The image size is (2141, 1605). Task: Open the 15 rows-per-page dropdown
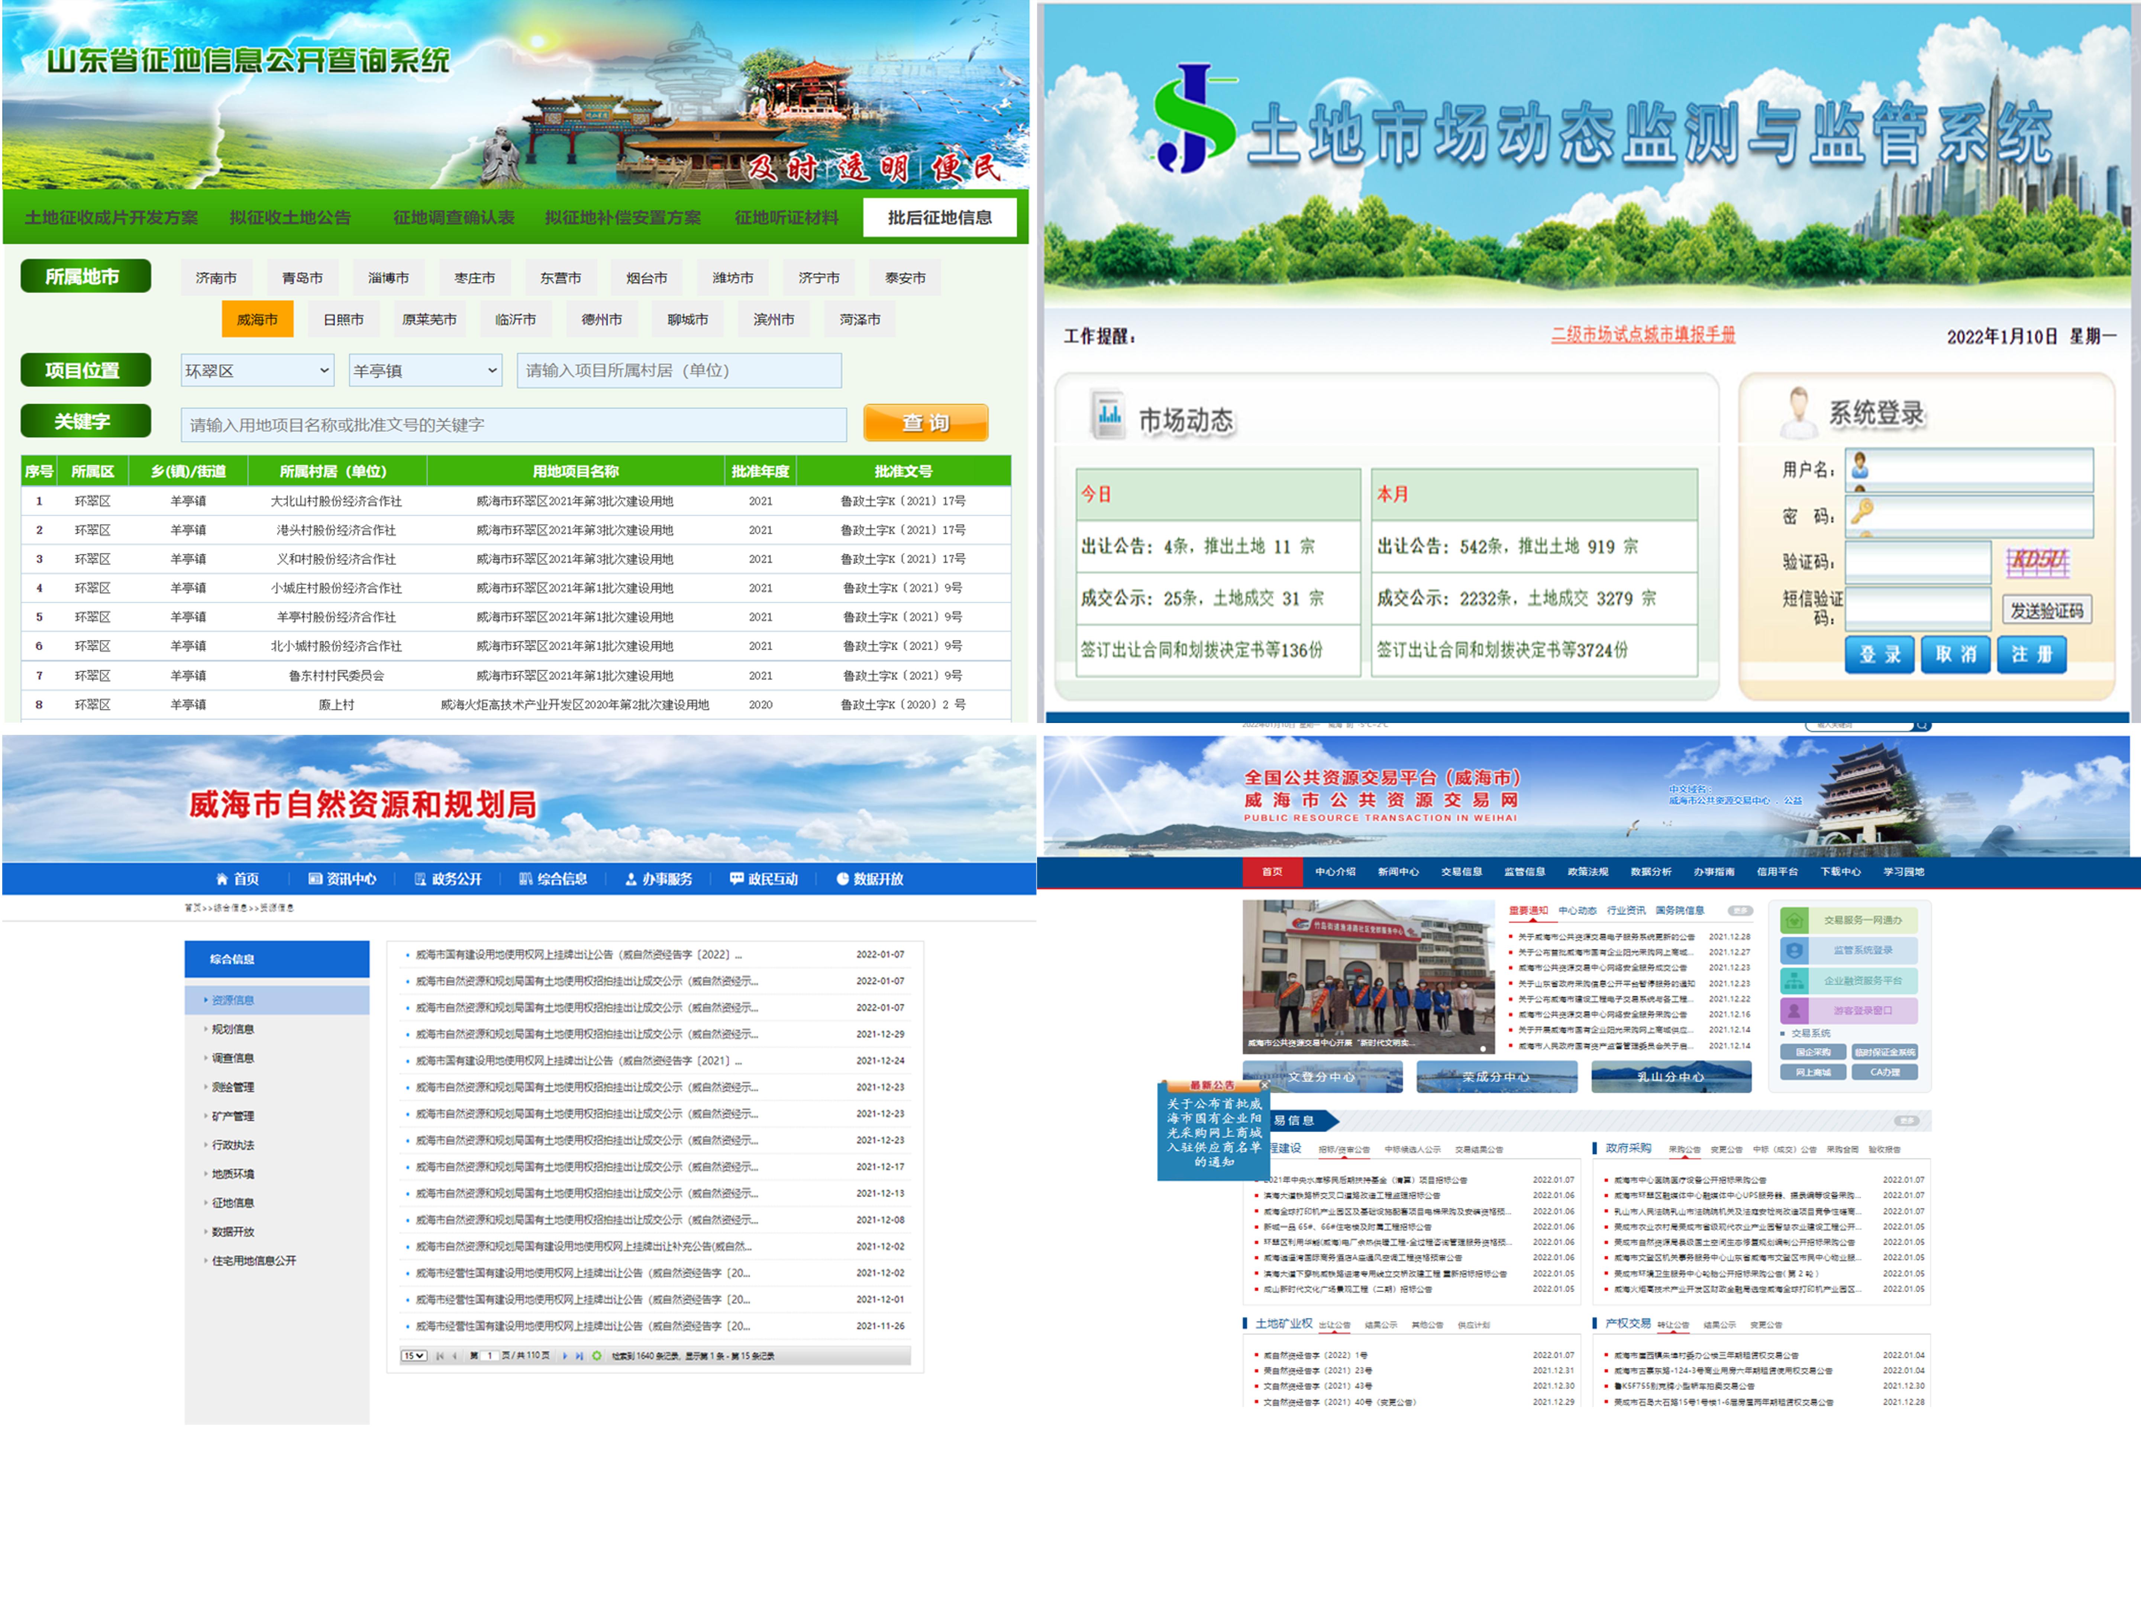point(414,1356)
